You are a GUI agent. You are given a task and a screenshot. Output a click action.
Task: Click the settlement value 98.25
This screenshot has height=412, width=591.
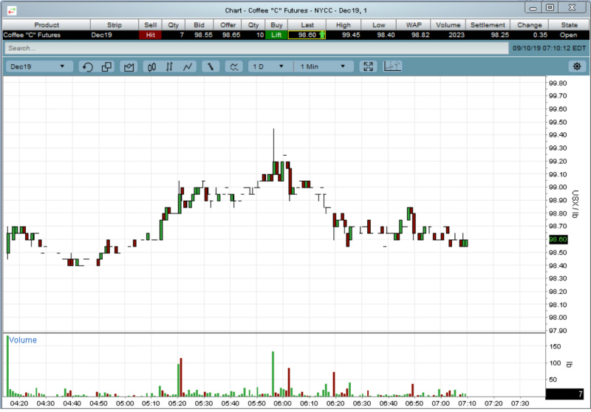pos(500,35)
